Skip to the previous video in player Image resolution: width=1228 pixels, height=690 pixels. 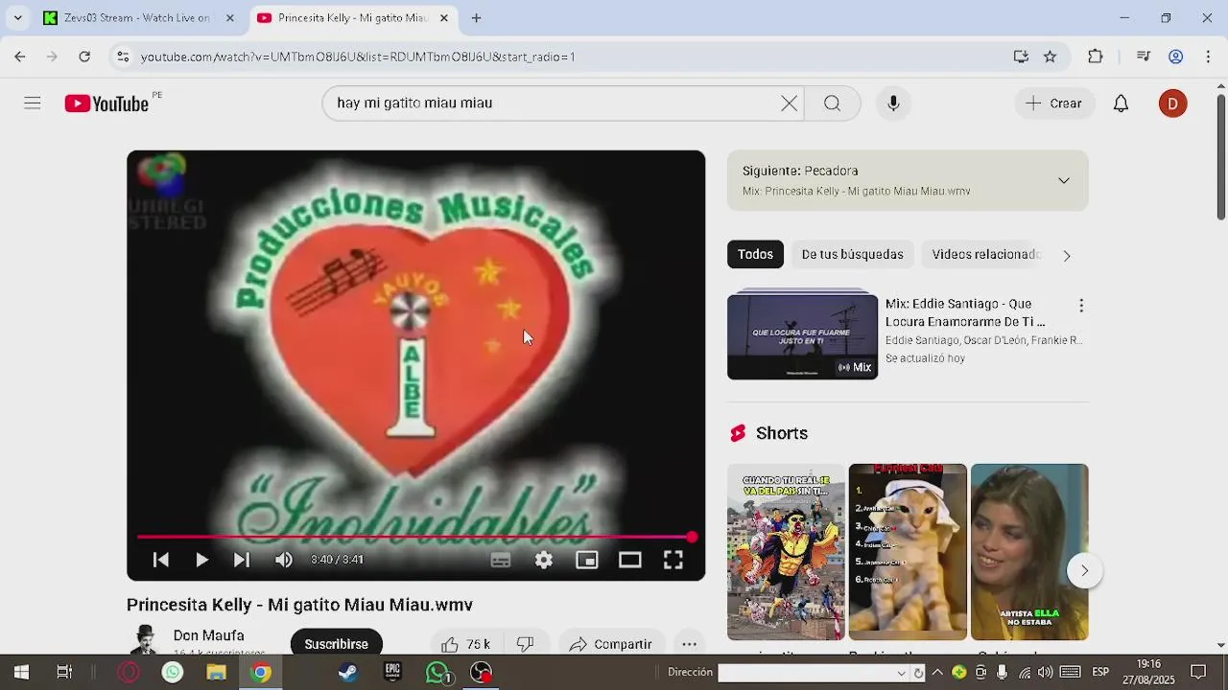[161, 560]
